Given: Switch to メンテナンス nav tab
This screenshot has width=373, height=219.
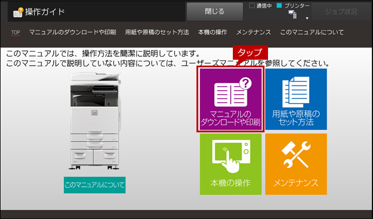Looking at the screenshot, I should (x=253, y=32).
